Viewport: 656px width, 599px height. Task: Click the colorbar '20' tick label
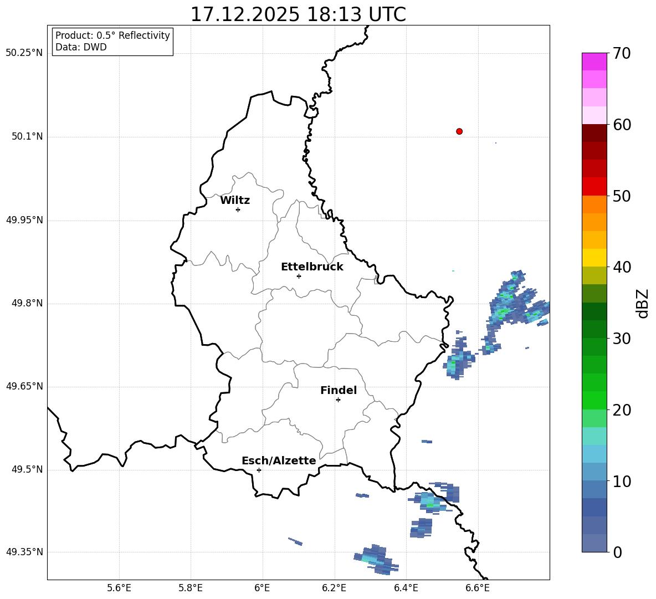(622, 410)
